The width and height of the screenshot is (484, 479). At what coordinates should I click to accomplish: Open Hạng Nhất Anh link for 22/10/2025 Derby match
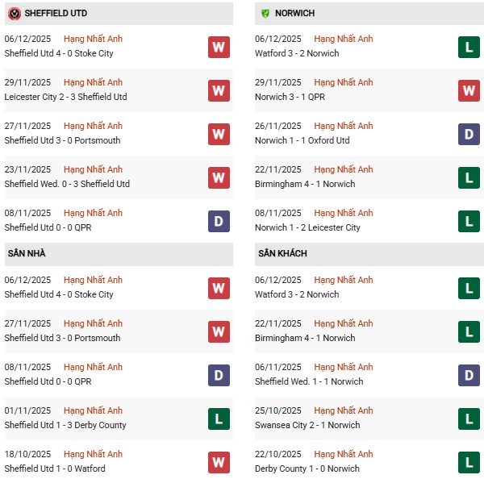[344, 454]
